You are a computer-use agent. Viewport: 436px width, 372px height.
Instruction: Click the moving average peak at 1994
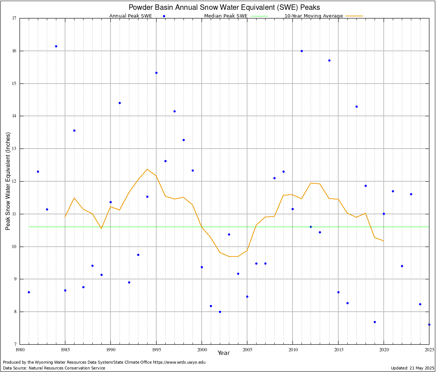pyautogui.click(x=147, y=169)
